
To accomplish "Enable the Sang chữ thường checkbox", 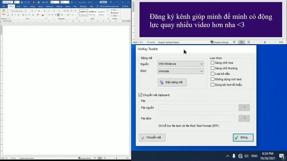I will [212, 68].
